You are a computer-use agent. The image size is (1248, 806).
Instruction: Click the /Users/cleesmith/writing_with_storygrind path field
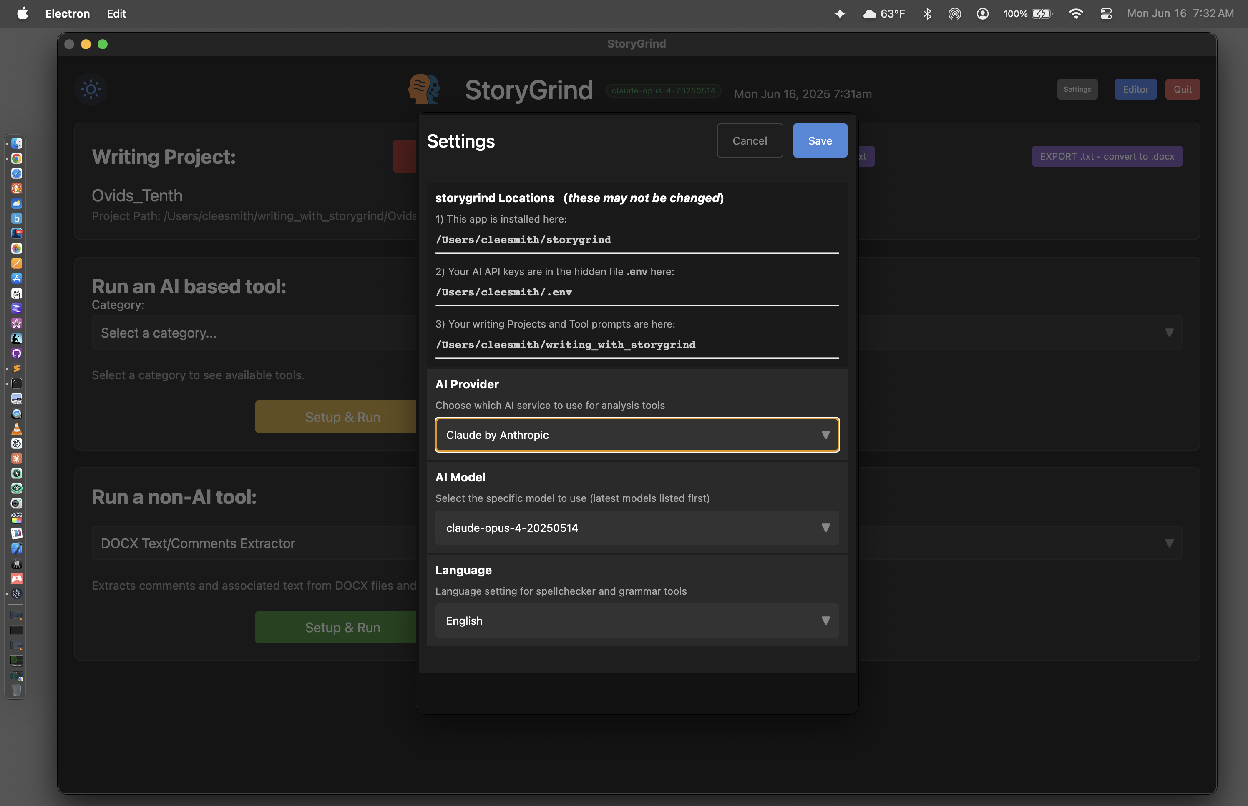(637, 345)
